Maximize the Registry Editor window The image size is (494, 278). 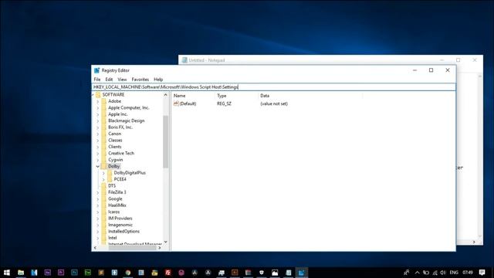(x=431, y=70)
